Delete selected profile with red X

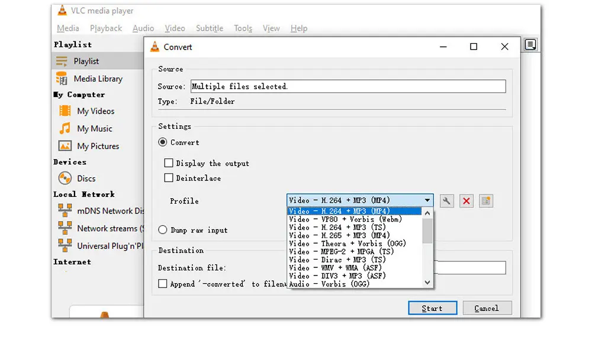coord(466,200)
